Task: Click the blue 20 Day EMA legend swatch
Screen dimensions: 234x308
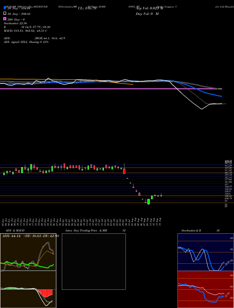Action: coord(5,8)
